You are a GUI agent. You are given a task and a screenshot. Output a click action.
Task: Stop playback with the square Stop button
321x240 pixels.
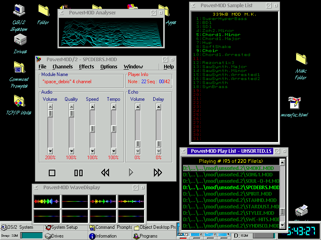[52, 173]
